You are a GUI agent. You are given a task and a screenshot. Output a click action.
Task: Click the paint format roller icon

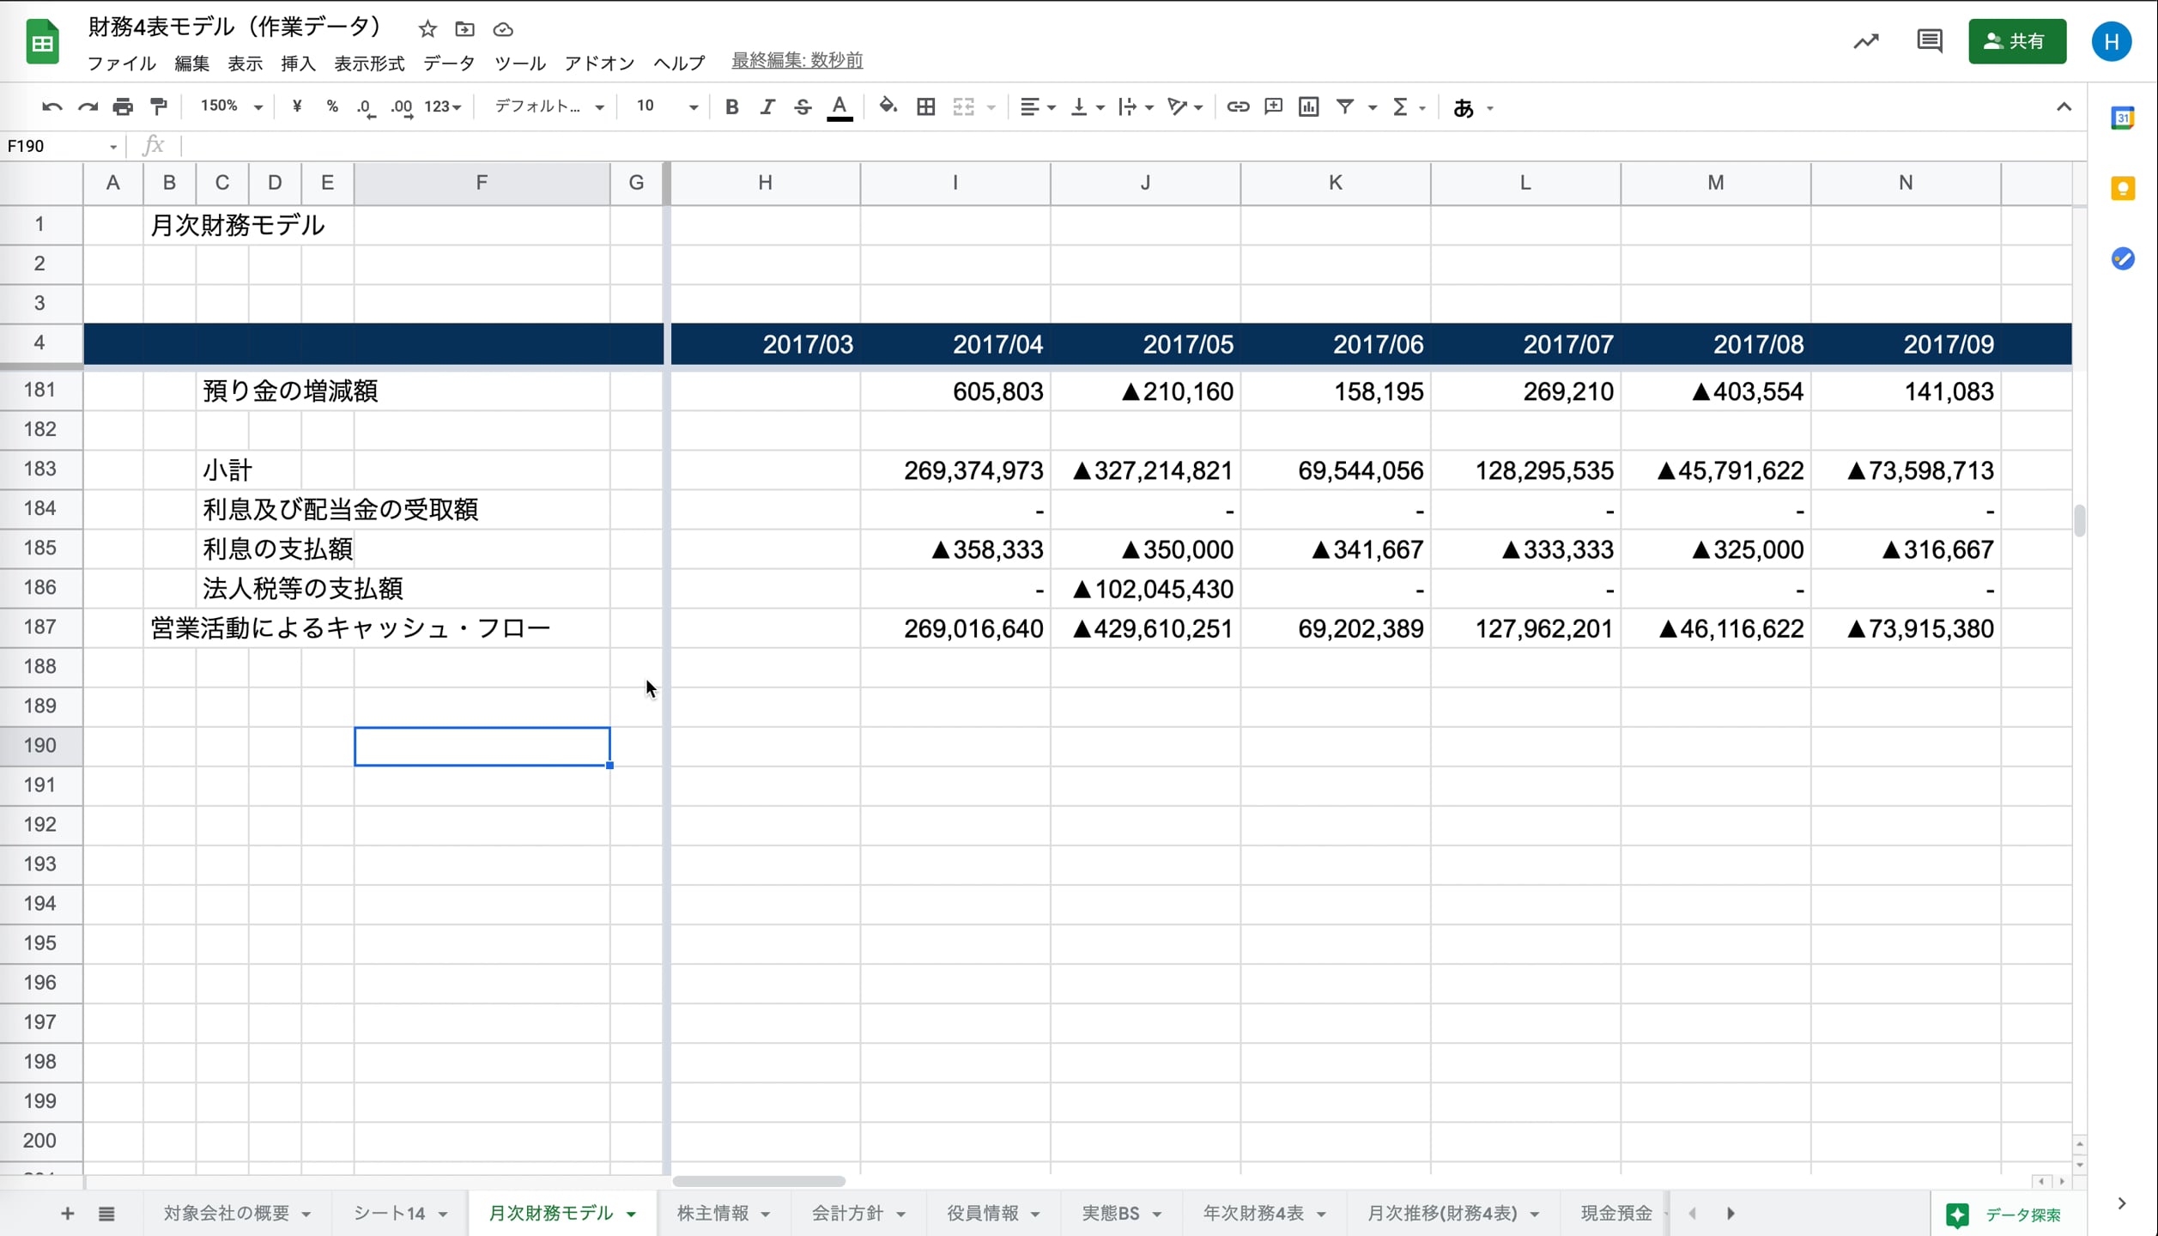[159, 106]
